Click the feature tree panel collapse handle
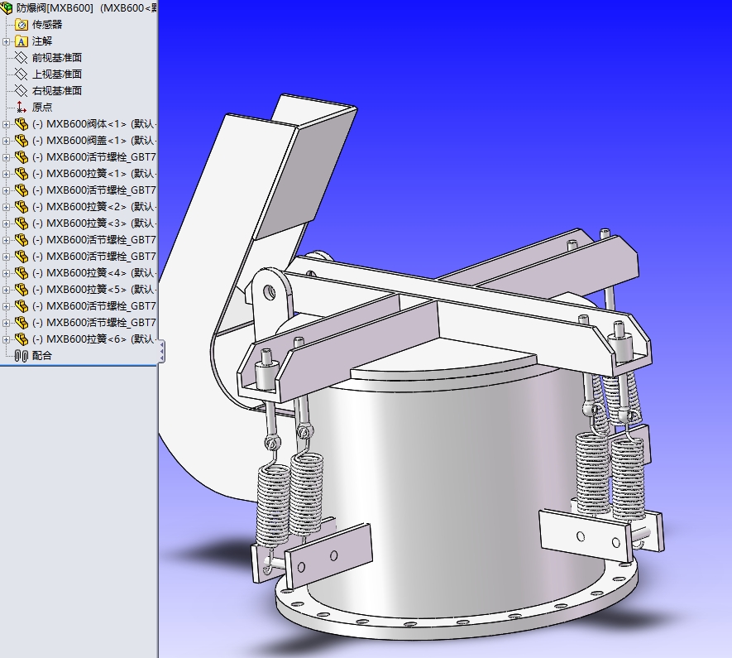 click(161, 352)
